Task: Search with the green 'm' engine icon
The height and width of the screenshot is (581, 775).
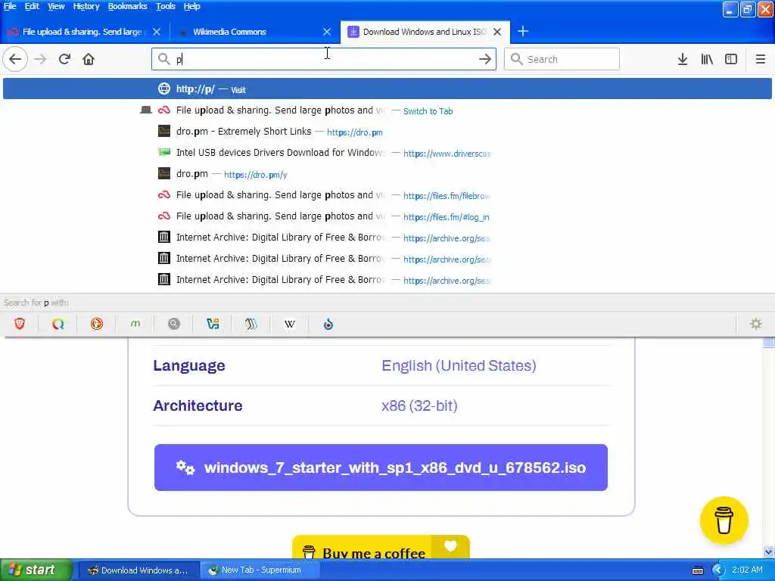Action: pos(135,324)
